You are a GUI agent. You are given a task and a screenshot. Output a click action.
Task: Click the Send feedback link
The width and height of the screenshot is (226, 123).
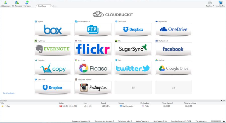(9, 93)
